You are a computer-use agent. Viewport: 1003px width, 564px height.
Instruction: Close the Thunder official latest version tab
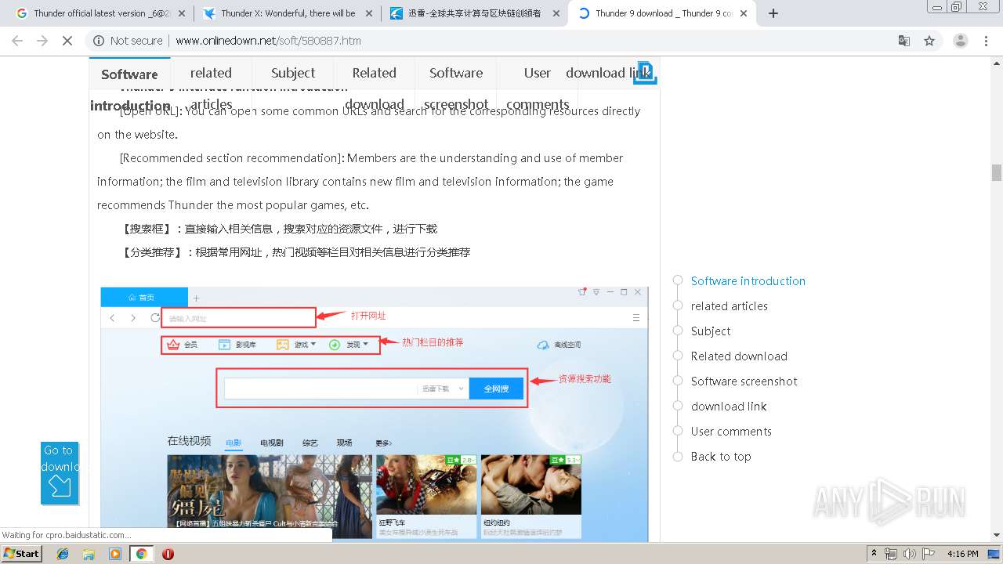pyautogui.click(x=182, y=13)
